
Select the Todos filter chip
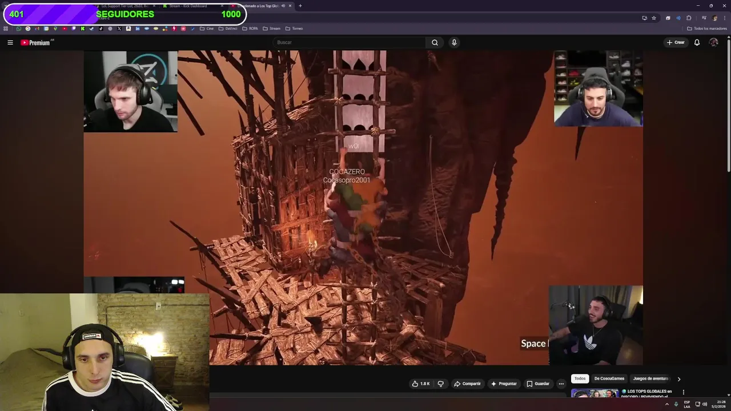tap(580, 378)
